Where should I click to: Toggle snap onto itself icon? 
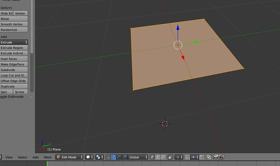[202, 157]
